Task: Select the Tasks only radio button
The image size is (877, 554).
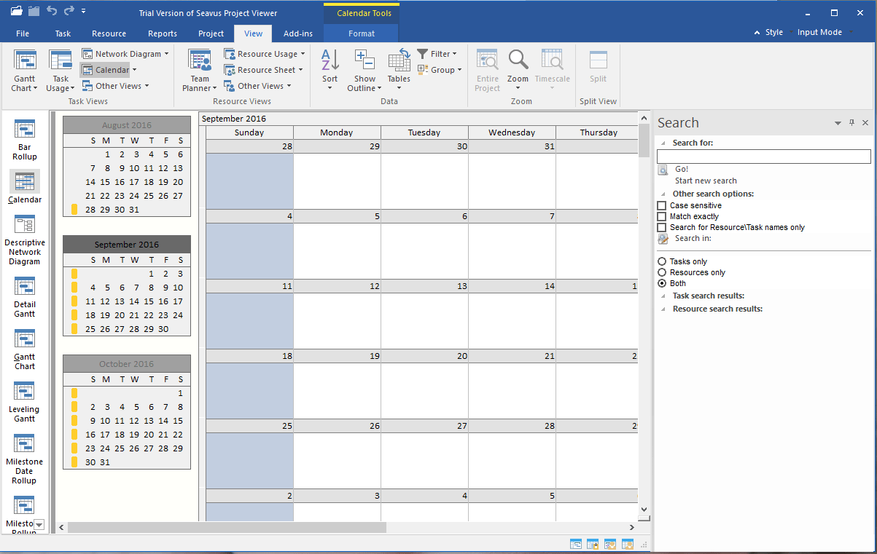Action: coord(662,261)
